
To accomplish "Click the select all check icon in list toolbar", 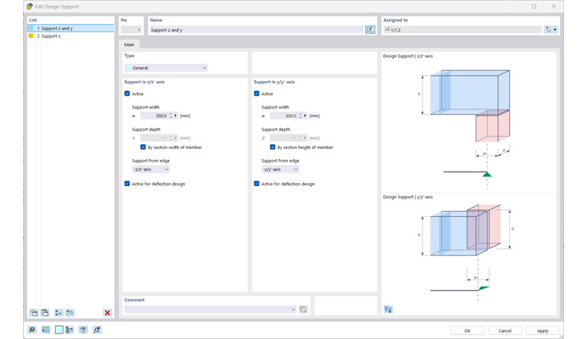I will coord(59,313).
